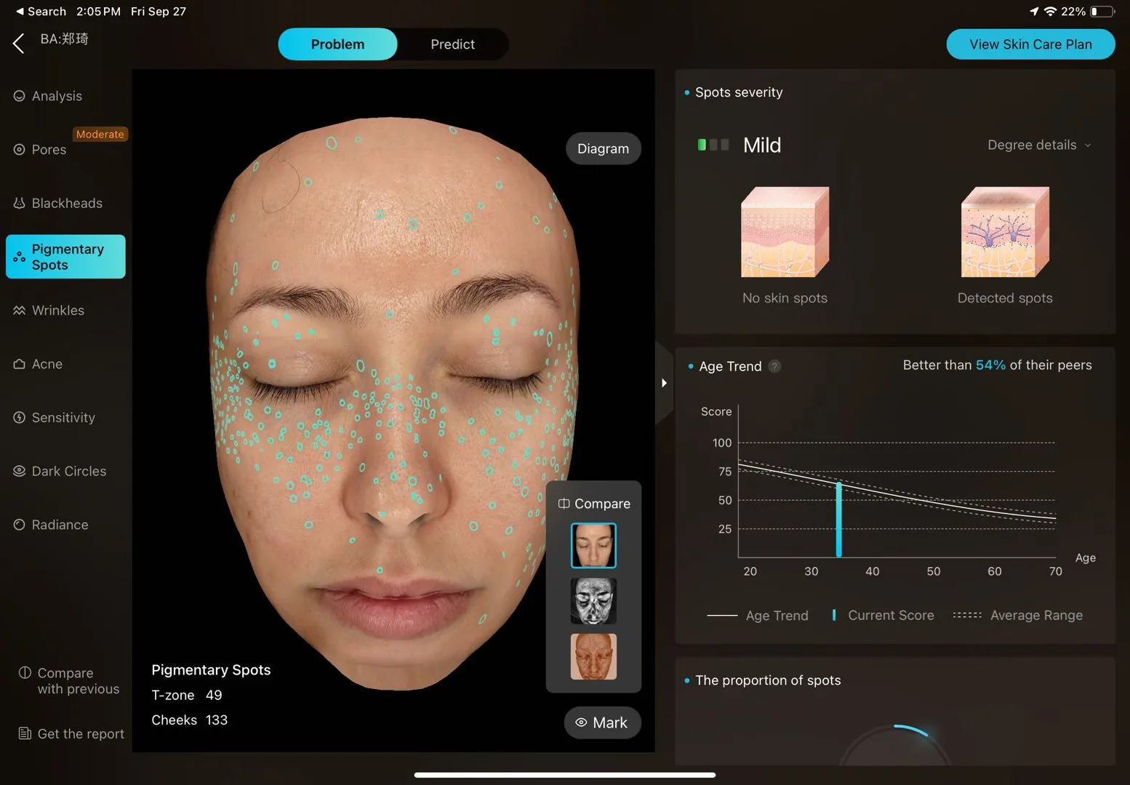Open View Skin Care Plan
The image size is (1130, 785).
point(1030,44)
